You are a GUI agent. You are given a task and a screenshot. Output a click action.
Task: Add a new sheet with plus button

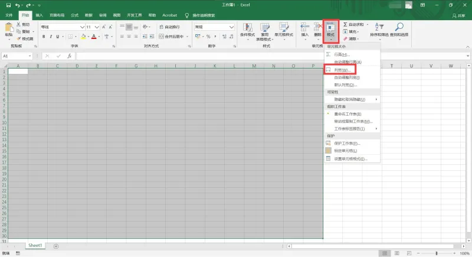pos(56,246)
